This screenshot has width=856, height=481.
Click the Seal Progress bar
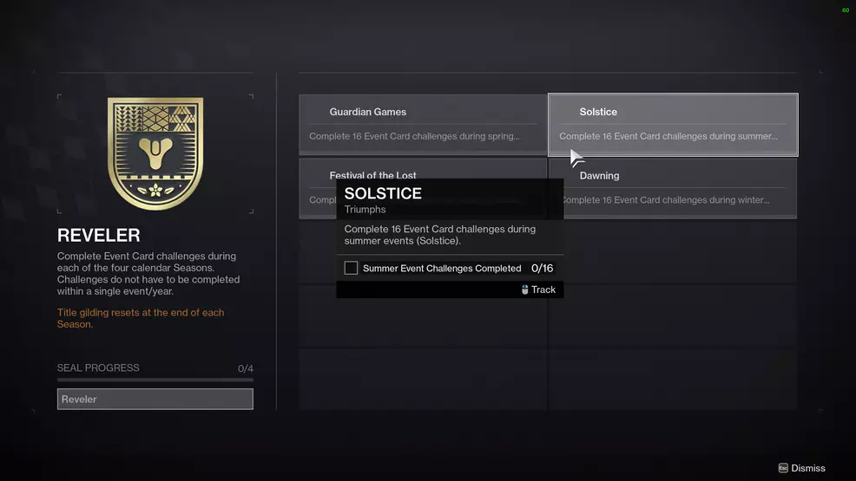[x=155, y=380]
